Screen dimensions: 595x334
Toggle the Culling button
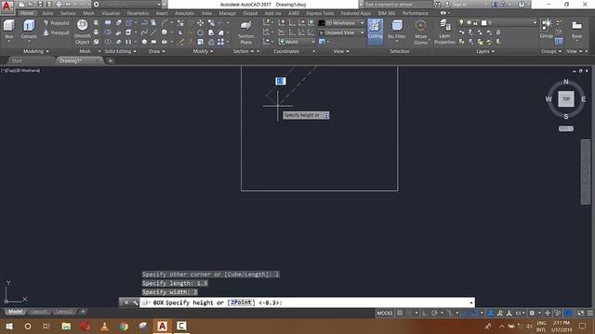point(375,31)
